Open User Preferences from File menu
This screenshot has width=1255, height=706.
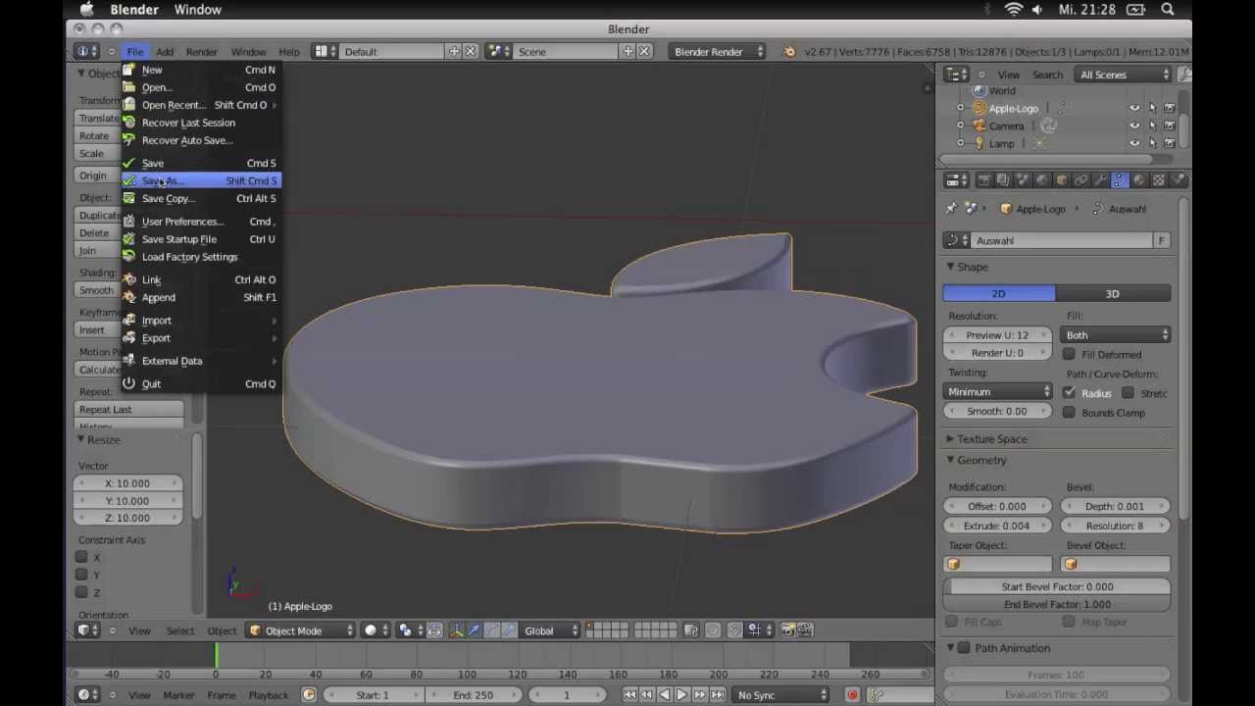201,222
